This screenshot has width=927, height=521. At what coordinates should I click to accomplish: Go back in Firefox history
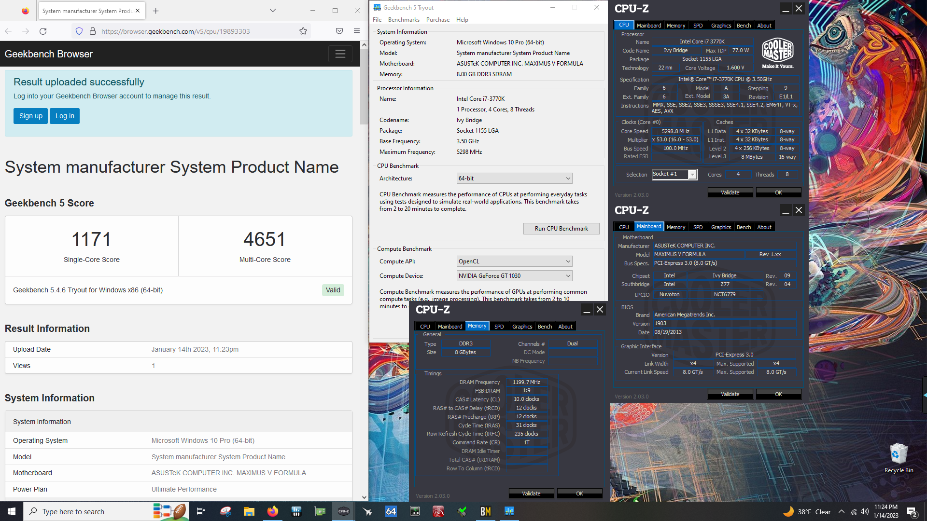point(8,31)
